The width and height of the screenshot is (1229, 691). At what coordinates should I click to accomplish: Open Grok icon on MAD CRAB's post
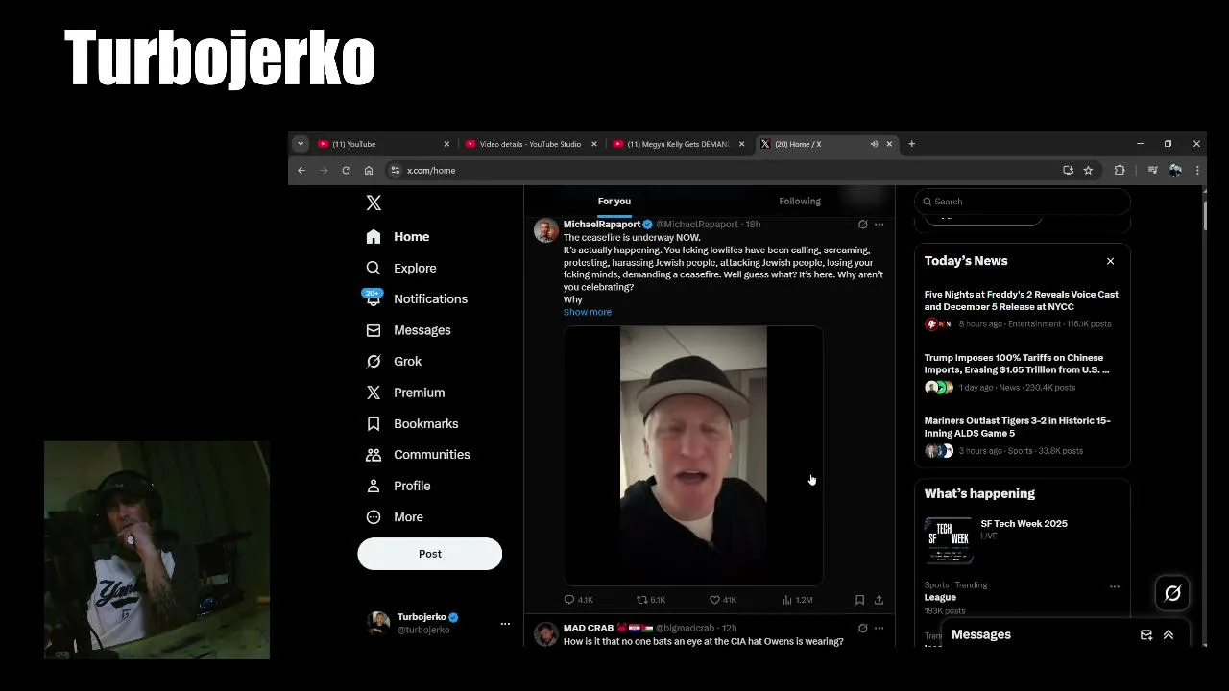point(862,629)
